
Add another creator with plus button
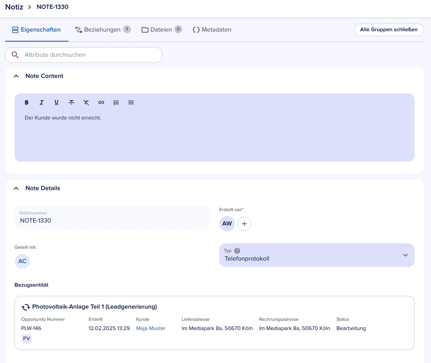click(x=244, y=224)
